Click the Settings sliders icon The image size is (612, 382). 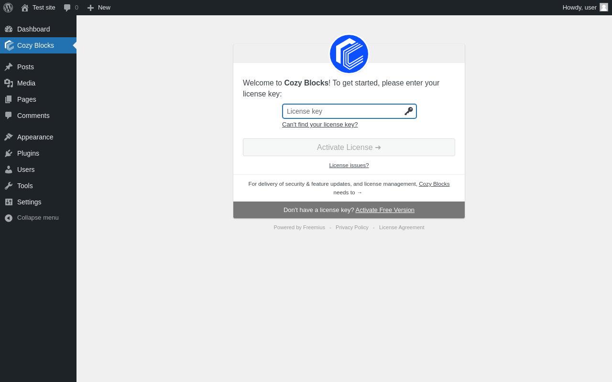point(9,202)
